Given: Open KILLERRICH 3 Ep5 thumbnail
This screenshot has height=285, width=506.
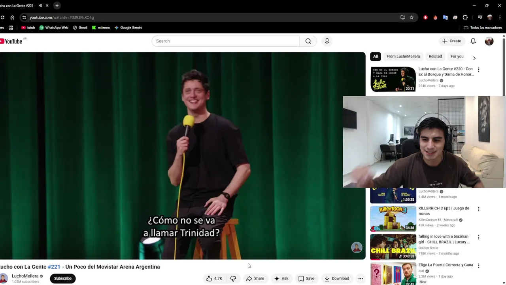Looking at the screenshot, I should point(393,218).
